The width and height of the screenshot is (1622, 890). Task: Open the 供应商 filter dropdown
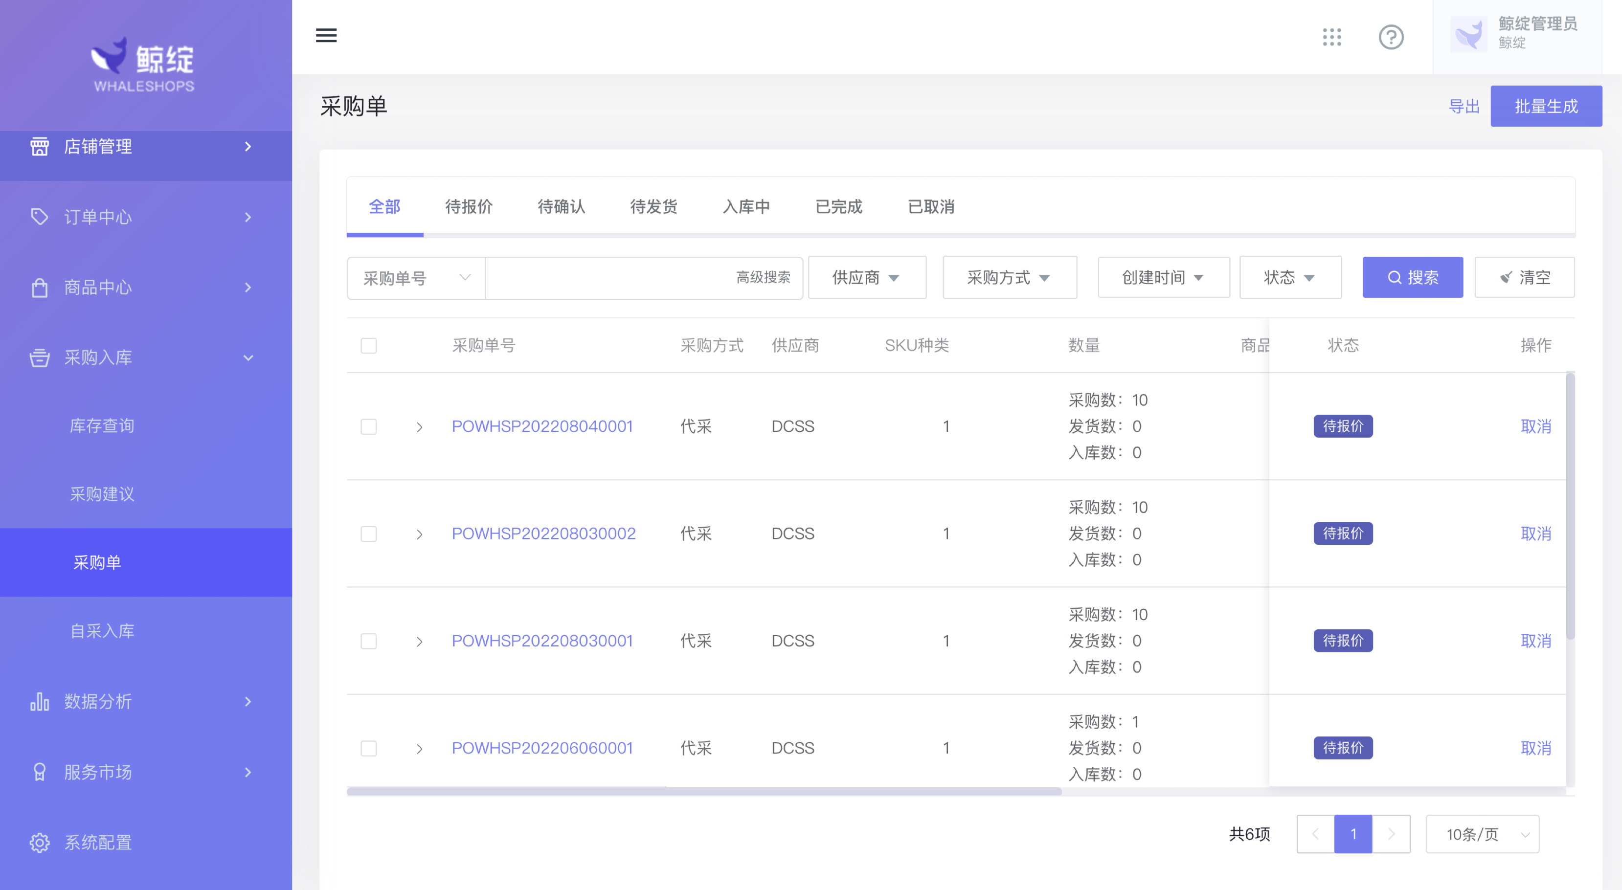866,278
